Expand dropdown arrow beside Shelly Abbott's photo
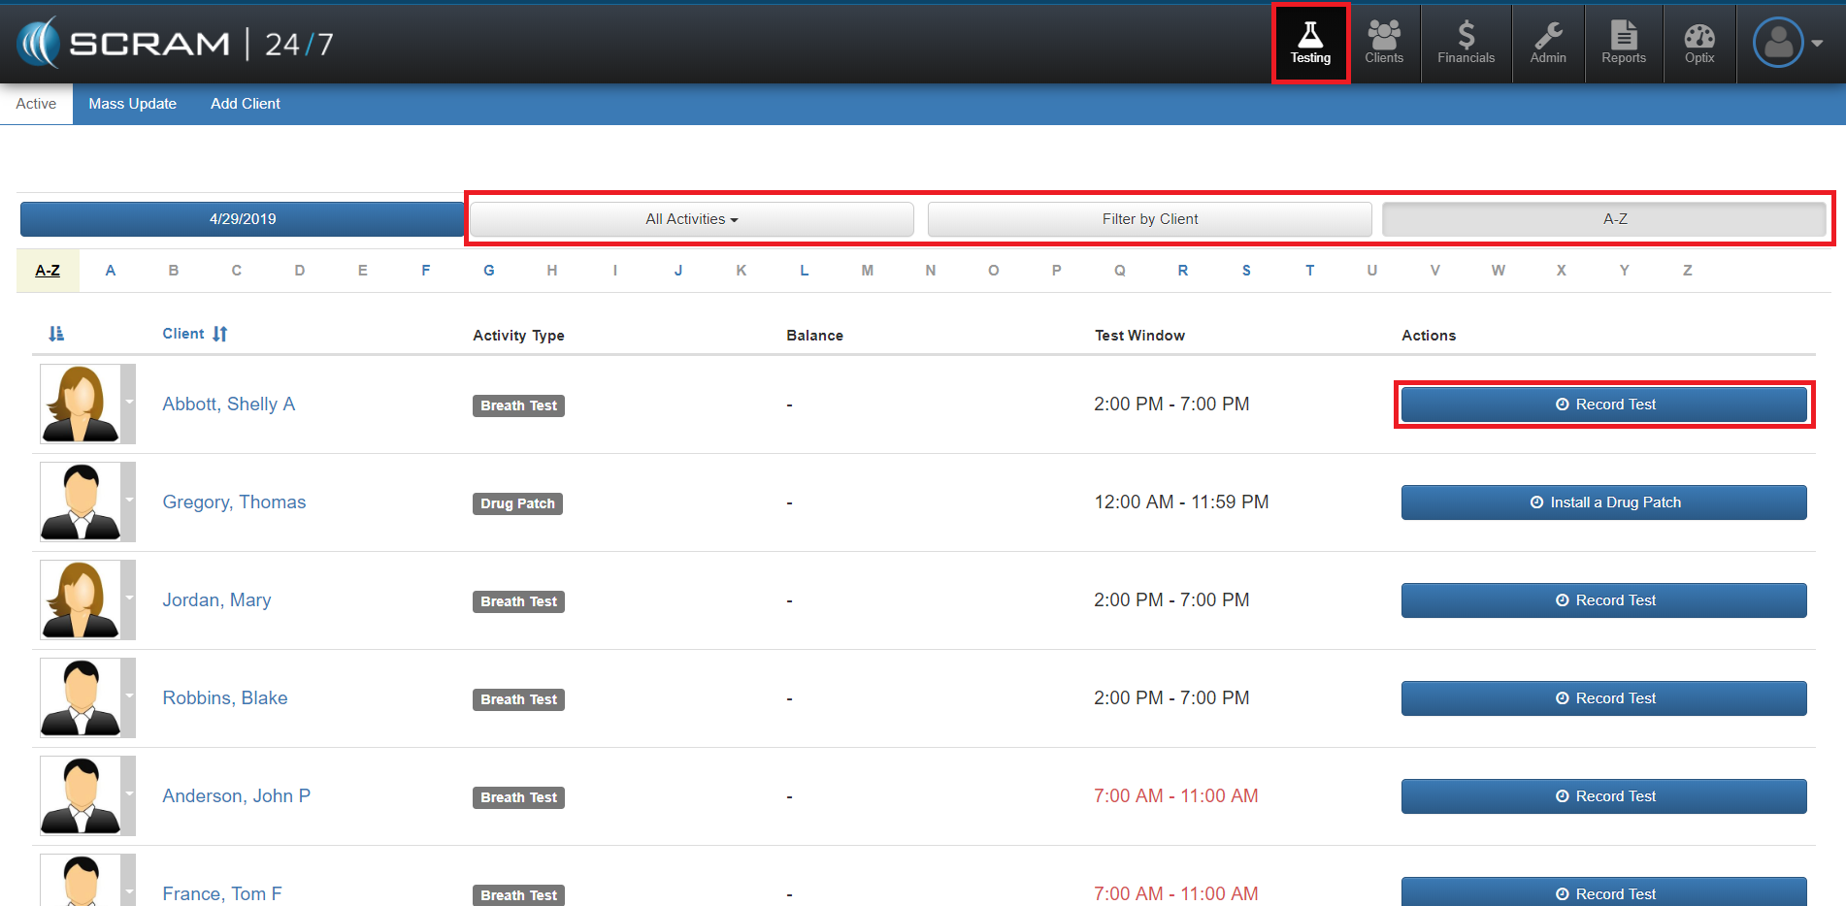This screenshot has height=906, width=1846. tap(129, 402)
